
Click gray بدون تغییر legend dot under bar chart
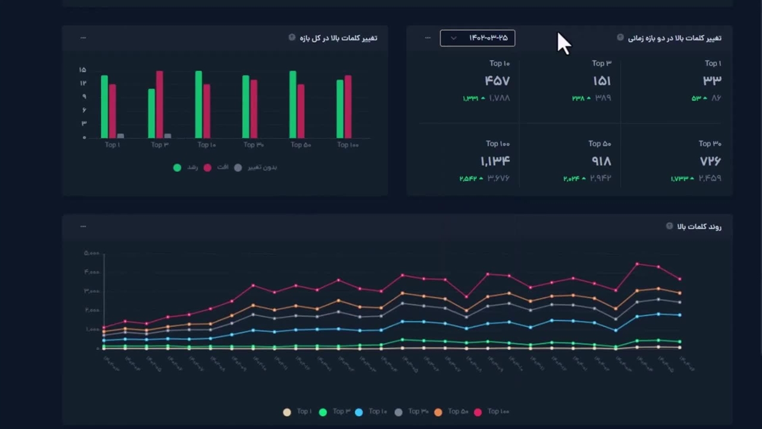tap(238, 167)
